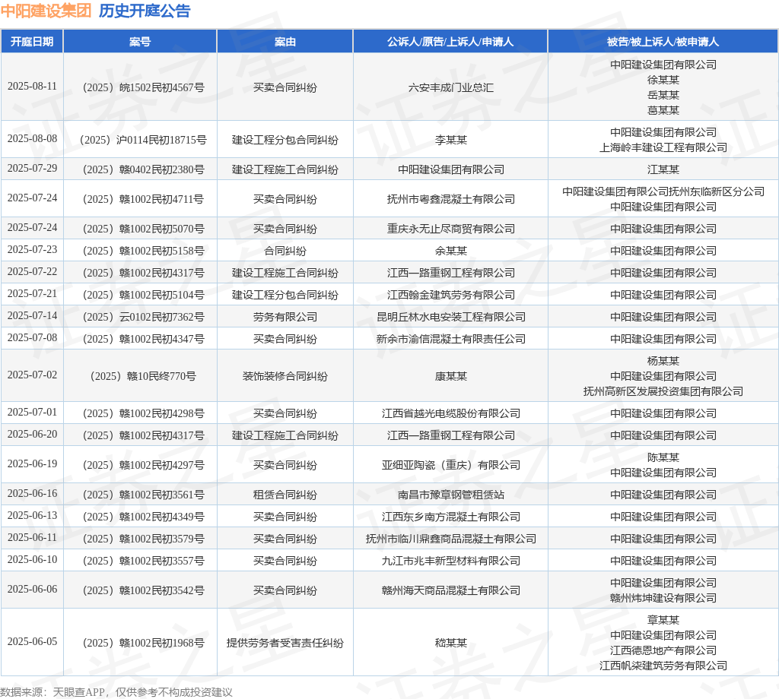Click the 租赁合同纠纷 cause cell
Image resolution: width=779 pixels, height=699 pixels.
point(285,495)
